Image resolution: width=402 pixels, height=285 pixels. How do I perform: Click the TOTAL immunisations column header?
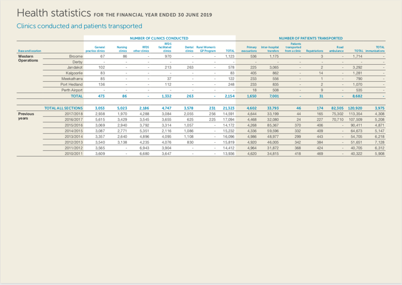pyautogui.click(x=375, y=49)
